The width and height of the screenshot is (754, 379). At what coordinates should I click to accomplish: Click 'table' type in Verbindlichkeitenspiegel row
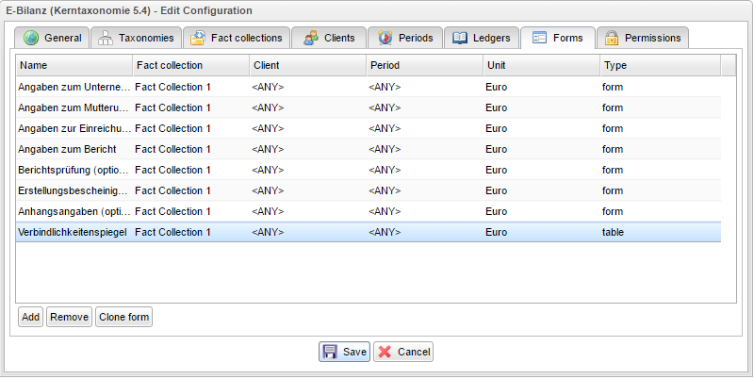click(x=613, y=232)
